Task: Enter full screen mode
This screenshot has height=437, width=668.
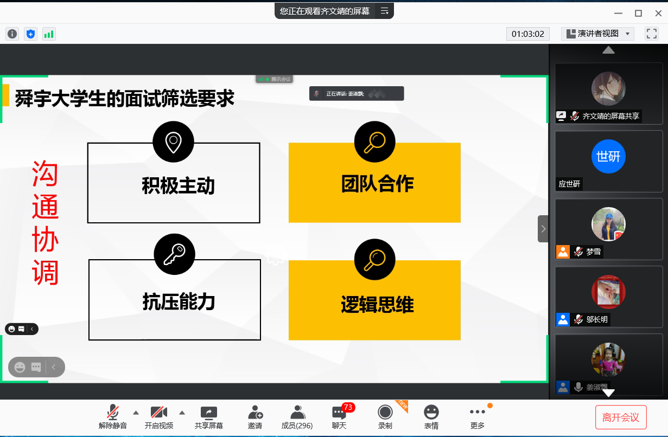Action: coord(651,34)
